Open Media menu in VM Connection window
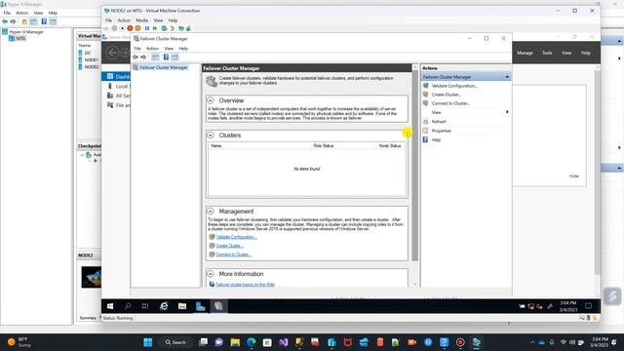Image resolution: width=624 pixels, height=351 pixels. pos(141,20)
